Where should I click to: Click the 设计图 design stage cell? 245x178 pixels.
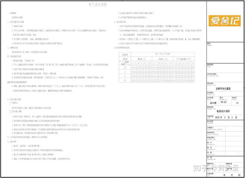click(x=213, y=103)
